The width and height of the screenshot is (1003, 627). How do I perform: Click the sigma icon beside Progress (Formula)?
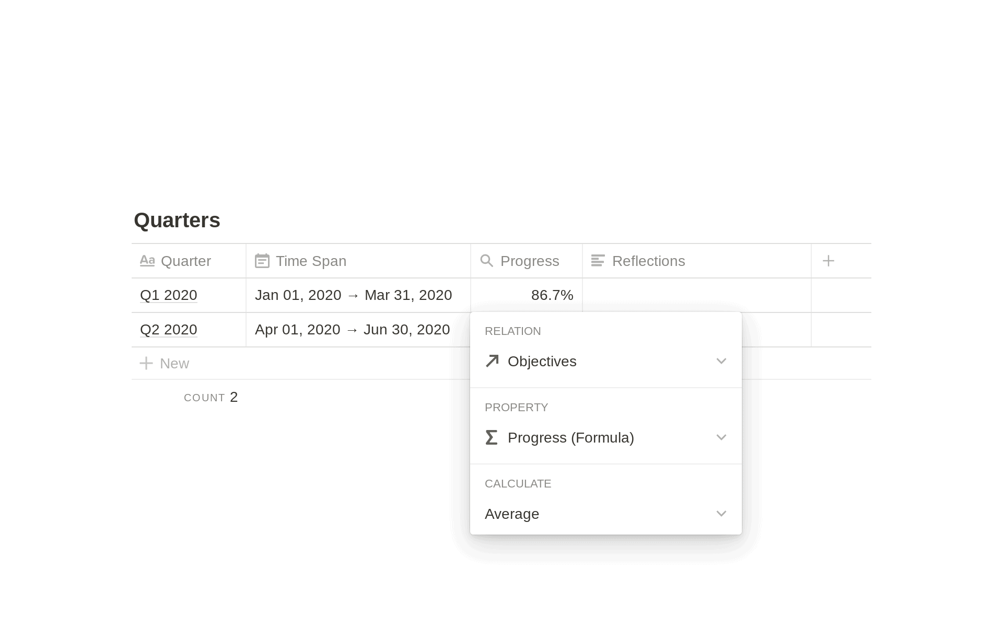pos(492,437)
